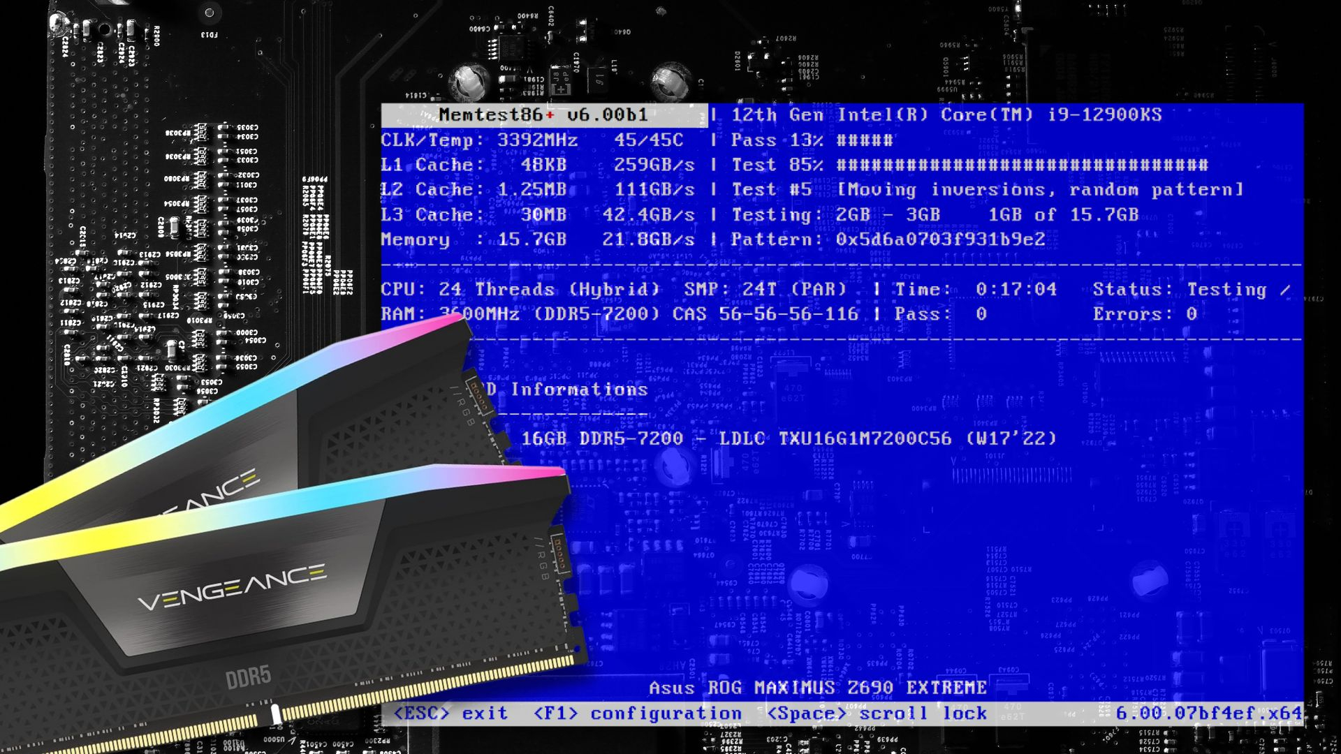This screenshot has width=1341, height=754.
Task: Click the <Space> scroll lock option
Action: (877, 713)
